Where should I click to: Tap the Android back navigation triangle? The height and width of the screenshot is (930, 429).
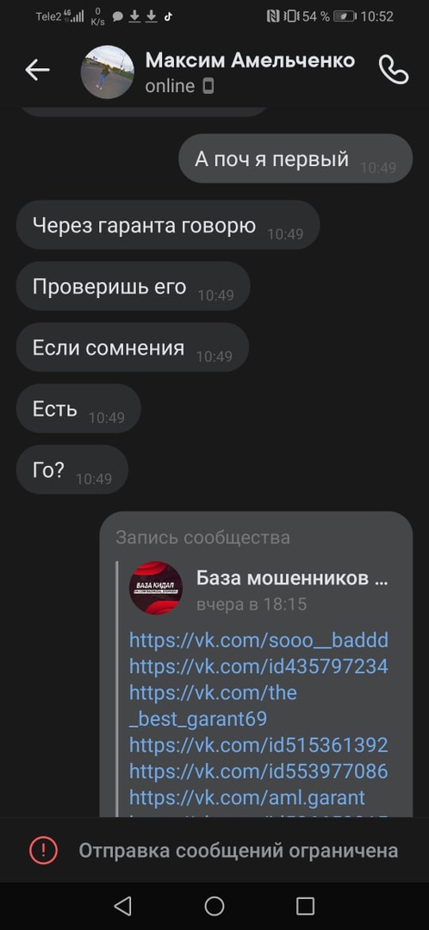(123, 906)
